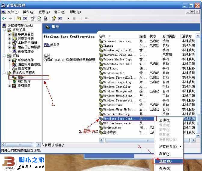
Task: Click the Up one level folder icon
Action: coord(19,19)
